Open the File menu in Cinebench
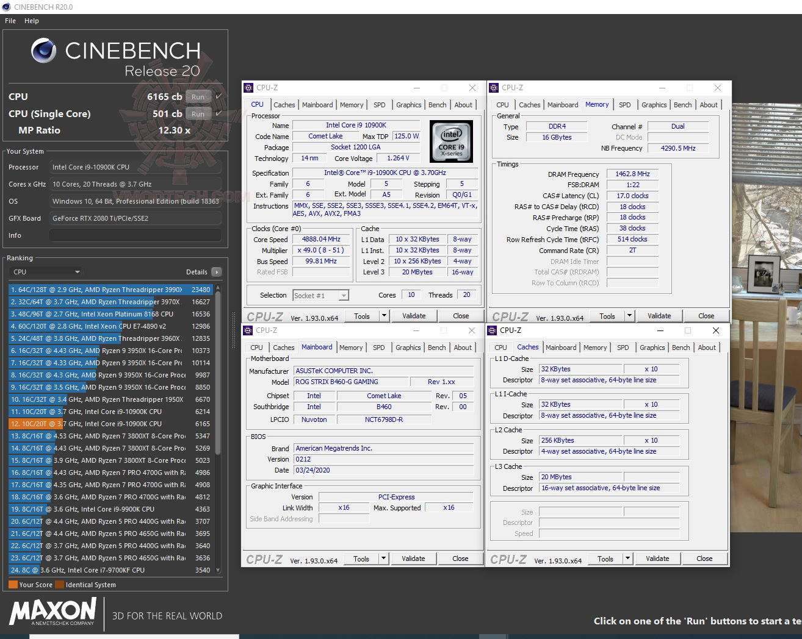 (x=10, y=21)
